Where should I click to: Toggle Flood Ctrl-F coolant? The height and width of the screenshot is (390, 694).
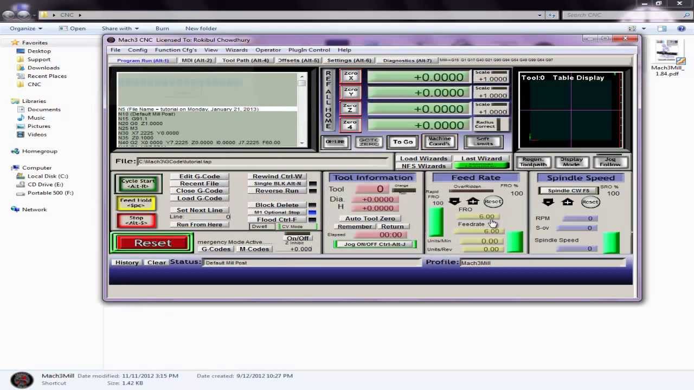277,219
